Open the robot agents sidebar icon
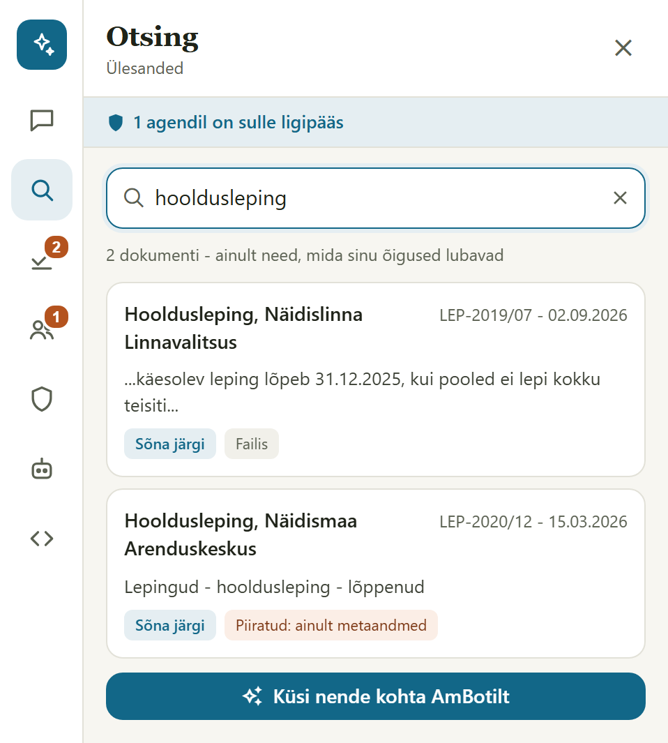Viewport: 668px width, 743px height. (x=42, y=469)
